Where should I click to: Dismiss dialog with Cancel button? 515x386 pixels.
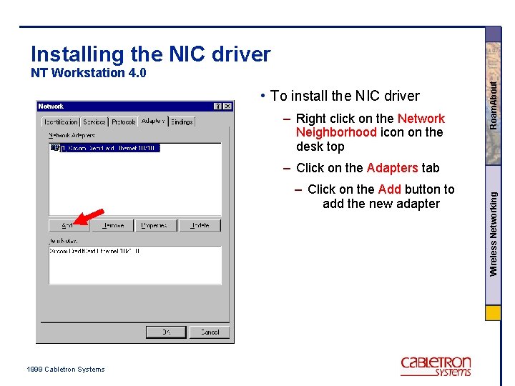(210, 332)
